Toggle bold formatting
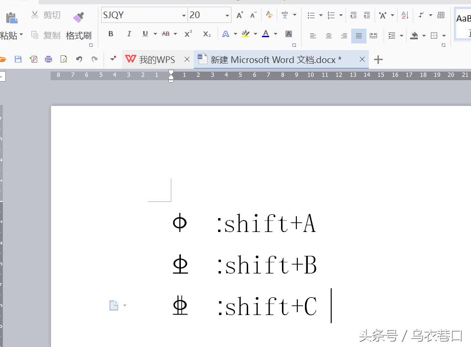The image size is (471, 347). [111, 34]
